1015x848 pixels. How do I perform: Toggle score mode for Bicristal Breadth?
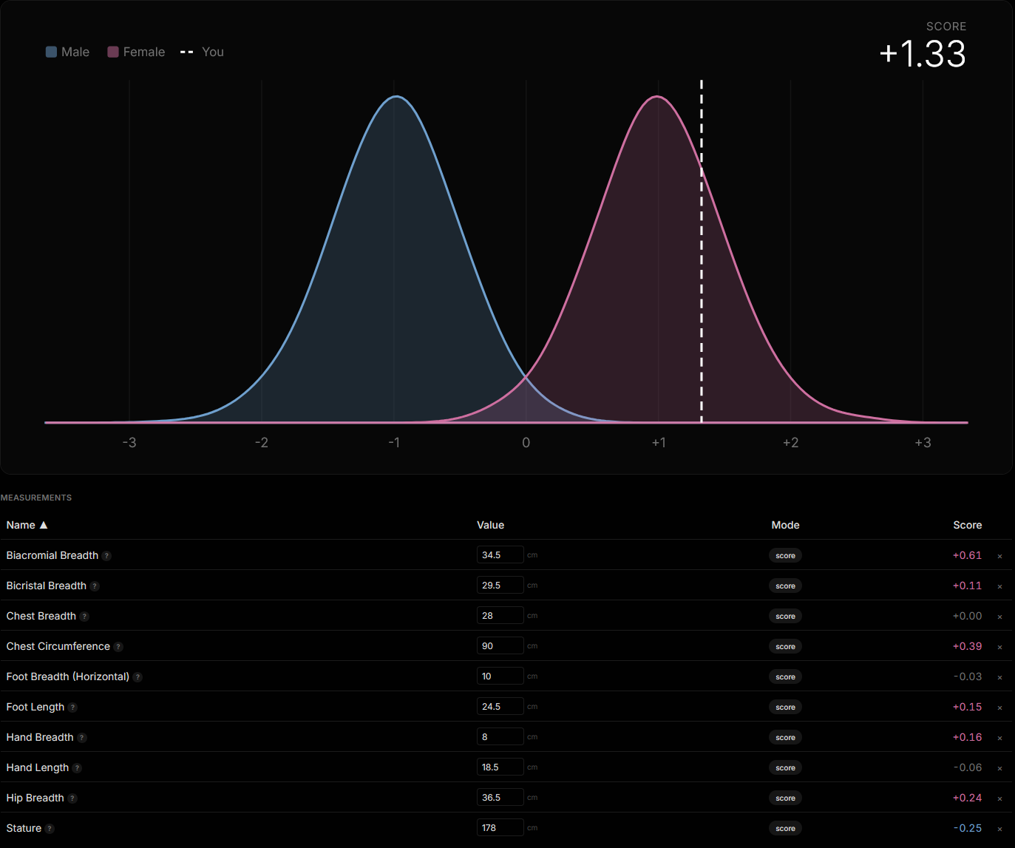[785, 586]
